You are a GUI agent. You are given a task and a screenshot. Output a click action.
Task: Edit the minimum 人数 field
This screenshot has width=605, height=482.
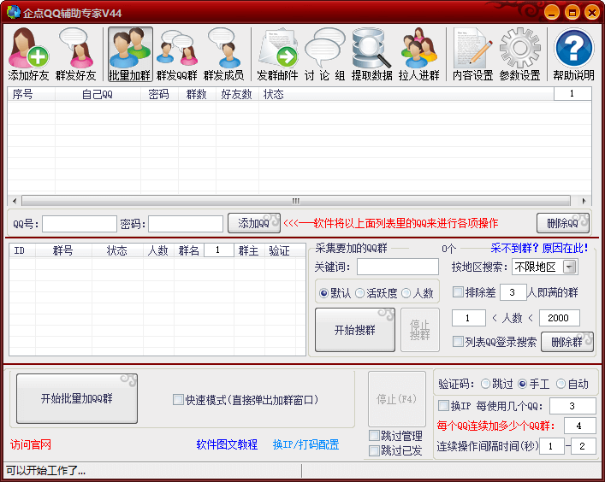(x=469, y=318)
